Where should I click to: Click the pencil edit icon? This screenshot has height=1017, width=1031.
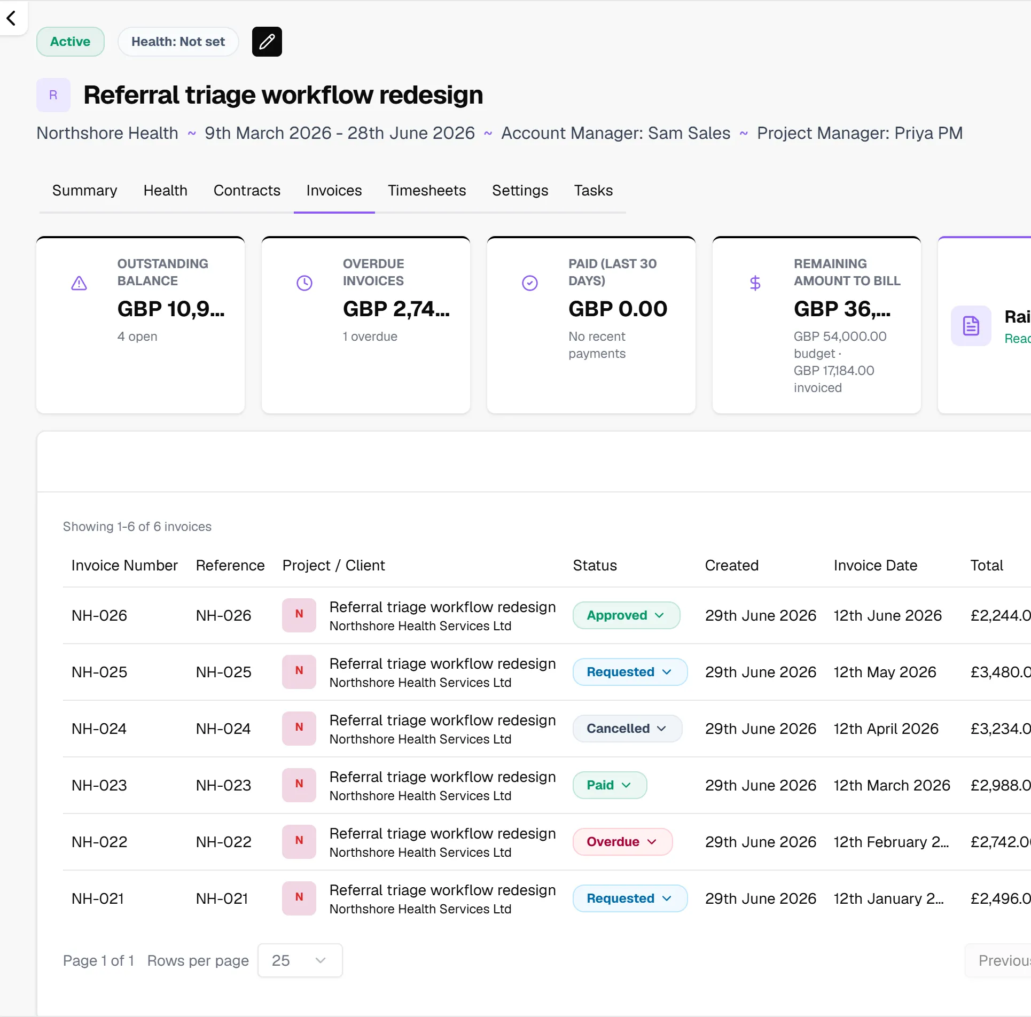(x=267, y=42)
